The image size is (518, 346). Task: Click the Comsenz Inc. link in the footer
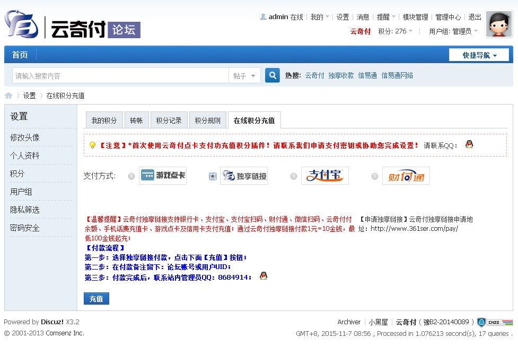coord(65,333)
